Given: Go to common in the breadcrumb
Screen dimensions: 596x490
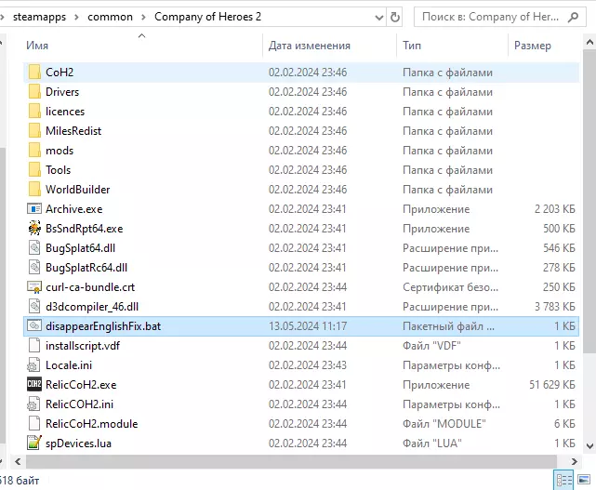Looking at the screenshot, I should pyautogui.click(x=111, y=17).
